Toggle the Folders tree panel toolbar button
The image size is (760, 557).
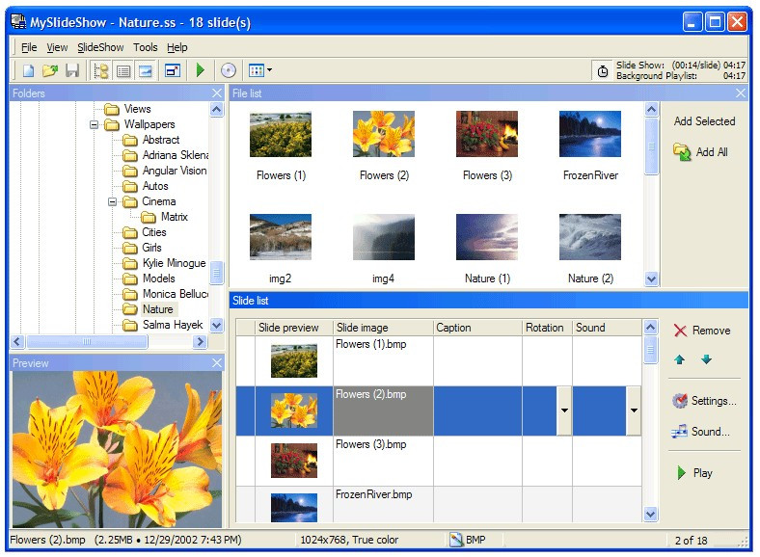[x=101, y=70]
